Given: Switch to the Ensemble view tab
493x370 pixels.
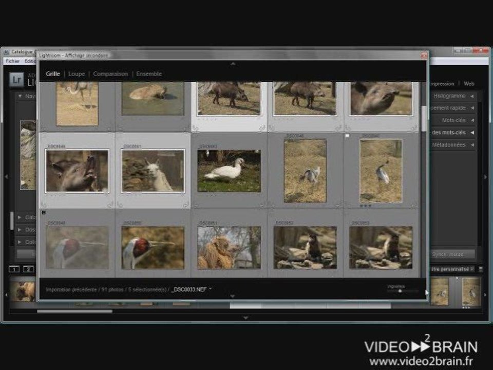Looking at the screenshot, I should click(x=149, y=73).
